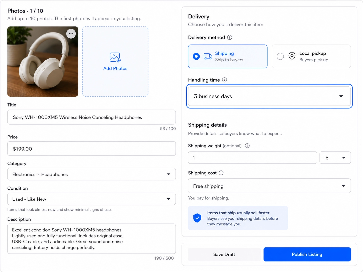Screen dimensions: 363x272
Task: Select the Shipping radio button
Action: pyautogui.click(x=196, y=56)
